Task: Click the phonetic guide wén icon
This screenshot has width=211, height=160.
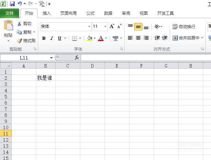Action: point(115,38)
